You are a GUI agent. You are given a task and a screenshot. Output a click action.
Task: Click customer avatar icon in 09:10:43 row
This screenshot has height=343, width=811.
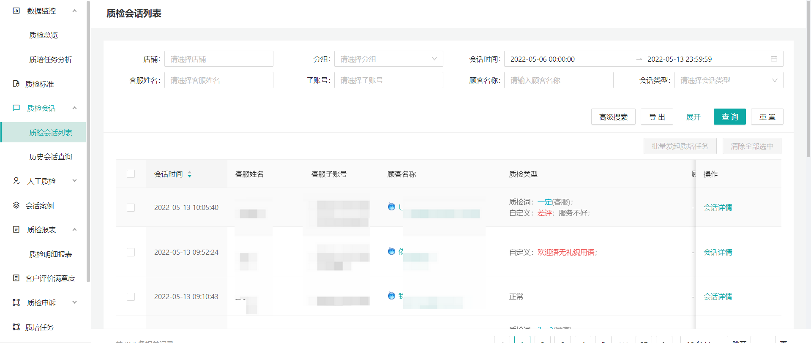(x=391, y=296)
